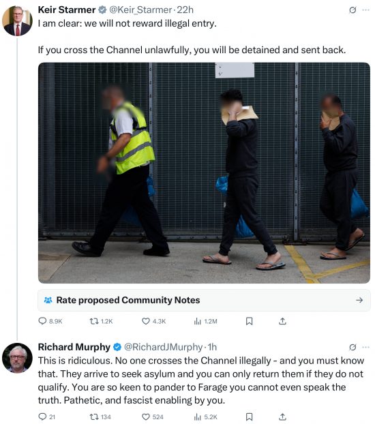Screen dimensions: 375x424
Task: Open Rate proposed Community Notes
Action: (x=205, y=300)
